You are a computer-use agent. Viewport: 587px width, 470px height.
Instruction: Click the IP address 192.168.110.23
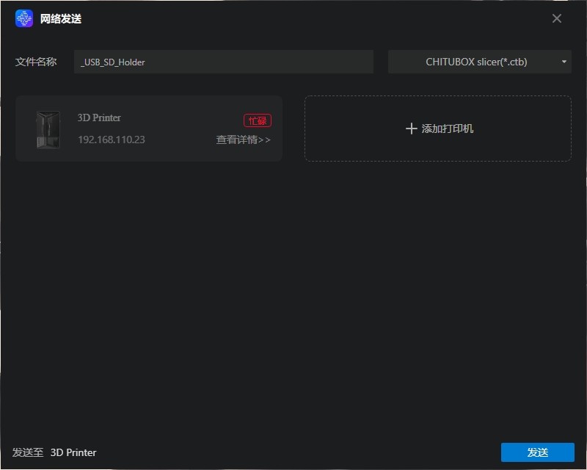112,140
